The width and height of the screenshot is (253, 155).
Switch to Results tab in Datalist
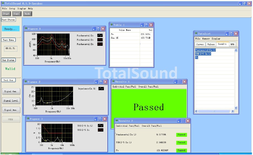coord(222,44)
